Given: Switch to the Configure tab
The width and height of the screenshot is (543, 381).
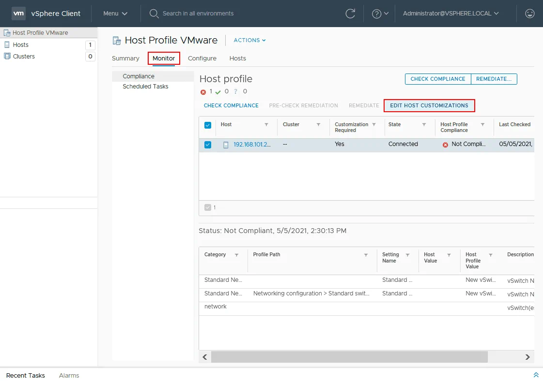Looking at the screenshot, I should (x=202, y=59).
